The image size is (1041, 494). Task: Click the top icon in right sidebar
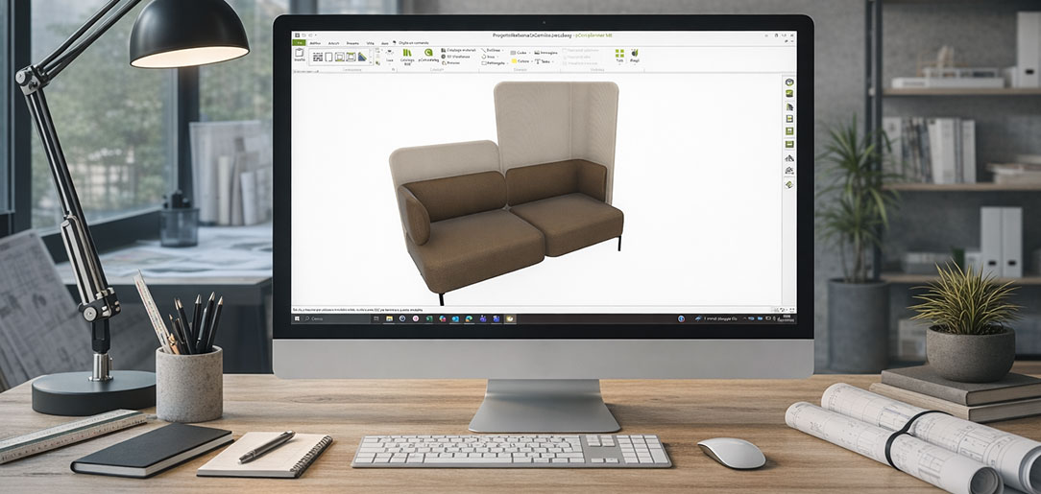(788, 83)
